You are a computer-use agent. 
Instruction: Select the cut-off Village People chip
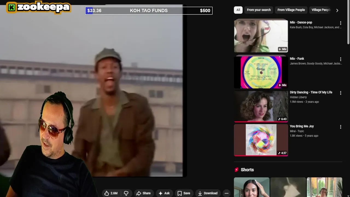[x=320, y=10]
